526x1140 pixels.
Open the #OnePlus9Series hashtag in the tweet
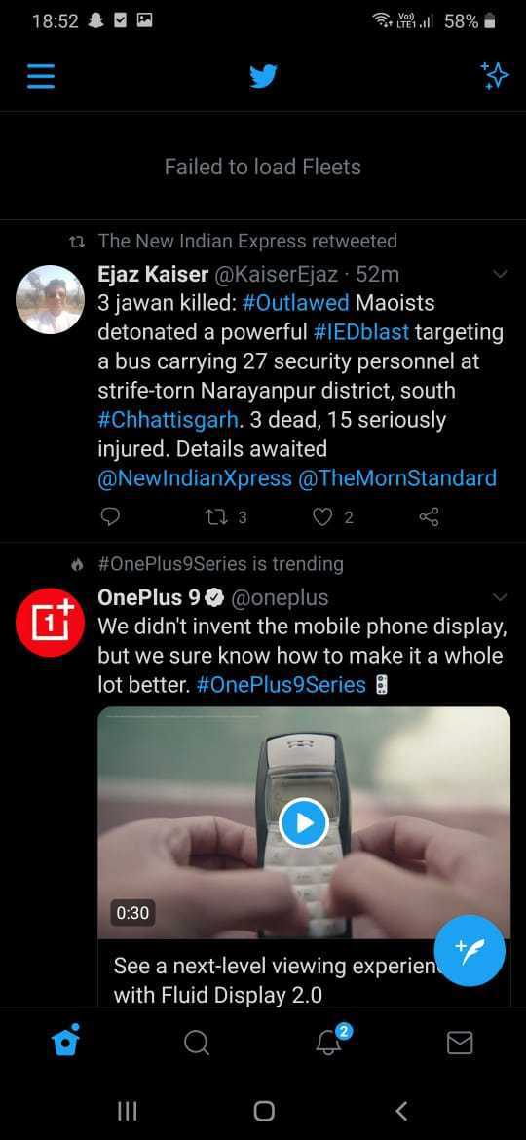pyautogui.click(x=282, y=685)
